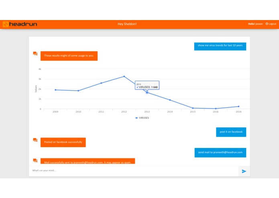Screen dimensions: 279x198
Task: Click the 3k y-axis label
Action: pyautogui.click(x=40, y=79)
